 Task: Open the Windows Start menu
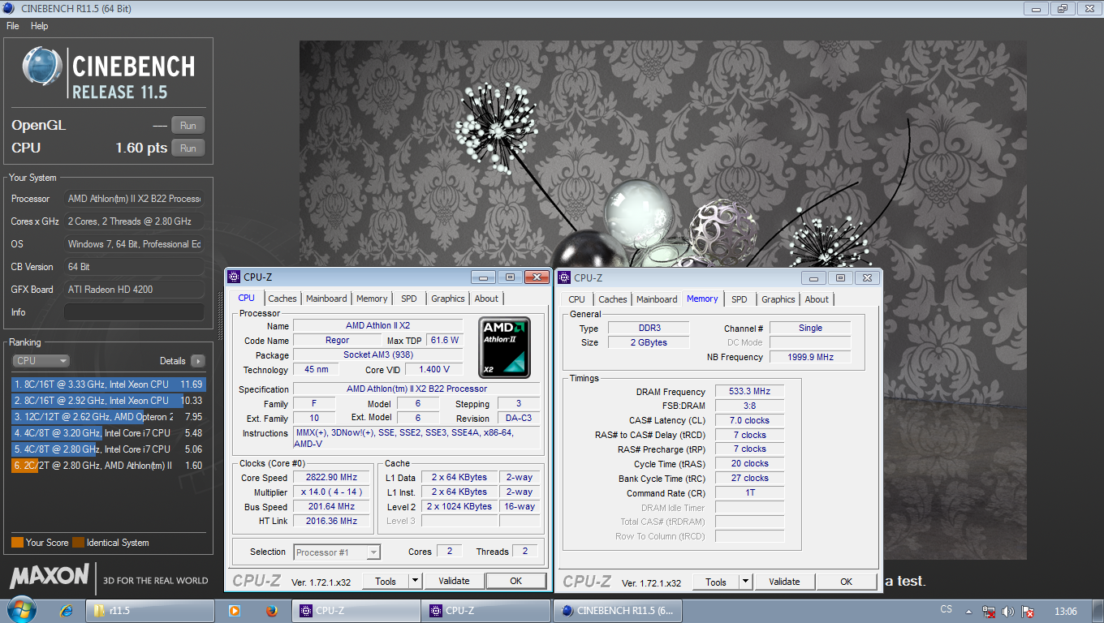(x=20, y=610)
